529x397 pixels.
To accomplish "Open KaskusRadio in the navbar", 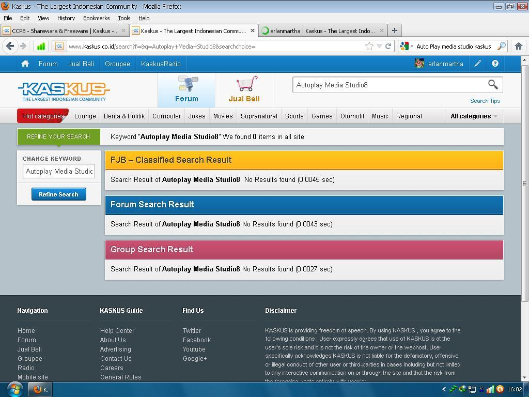I will (x=161, y=64).
